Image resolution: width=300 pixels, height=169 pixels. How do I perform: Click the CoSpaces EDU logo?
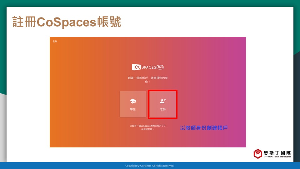[148, 67]
